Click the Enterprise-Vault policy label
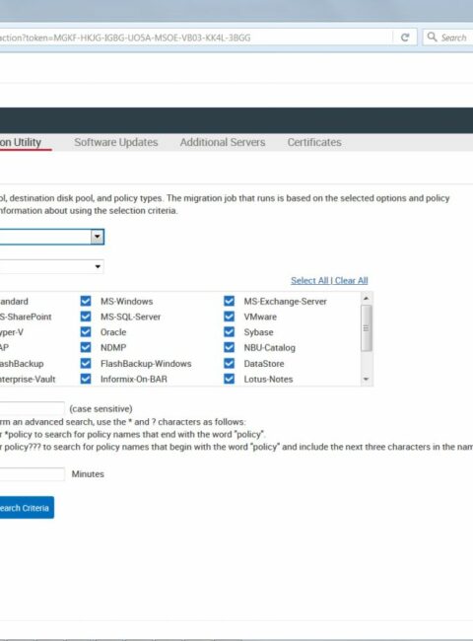473x641 pixels. tap(28, 379)
